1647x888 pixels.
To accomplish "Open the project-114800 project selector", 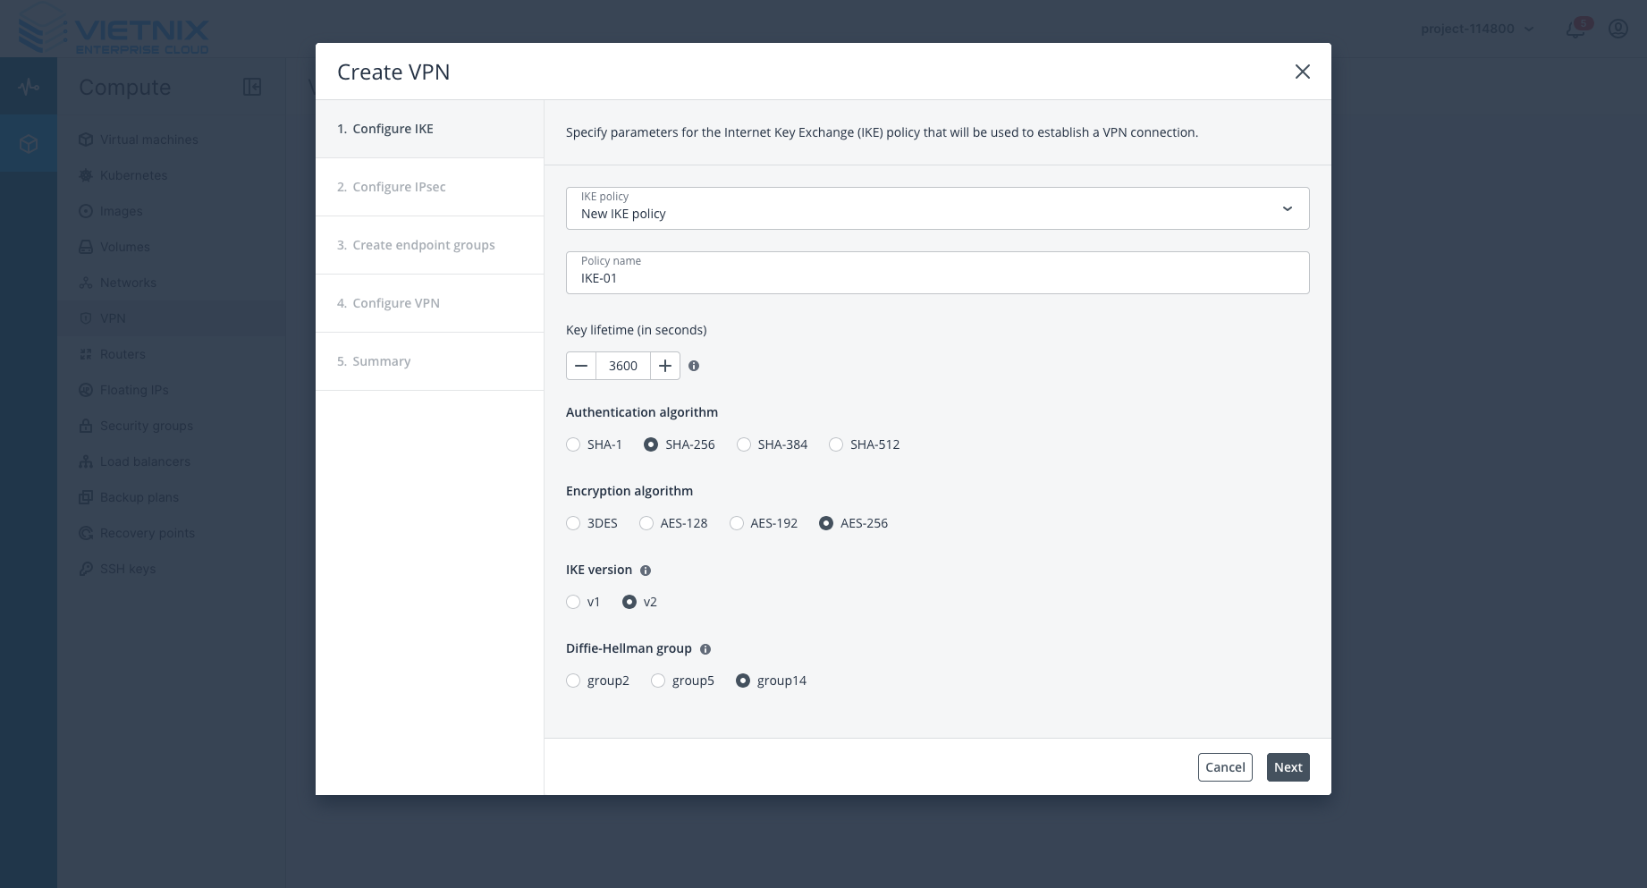I will (1476, 29).
